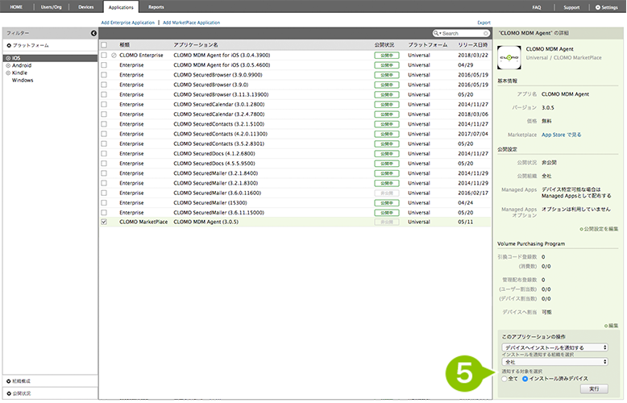The width and height of the screenshot is (627, 403).
Task: Check the CLOMO MDM Agent for iOS (3.0.5.4600) row
Action: (x=104, y=64)
